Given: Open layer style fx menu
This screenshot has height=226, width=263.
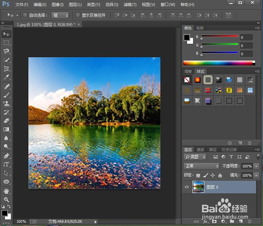Looking at the screenshot, I should coord(206,221).
